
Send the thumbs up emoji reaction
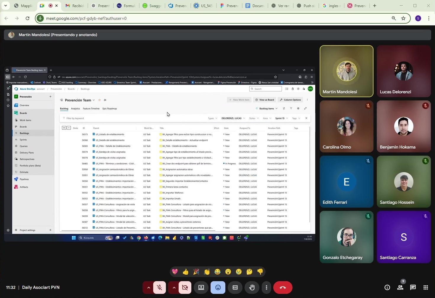click(x=185, y=272)
